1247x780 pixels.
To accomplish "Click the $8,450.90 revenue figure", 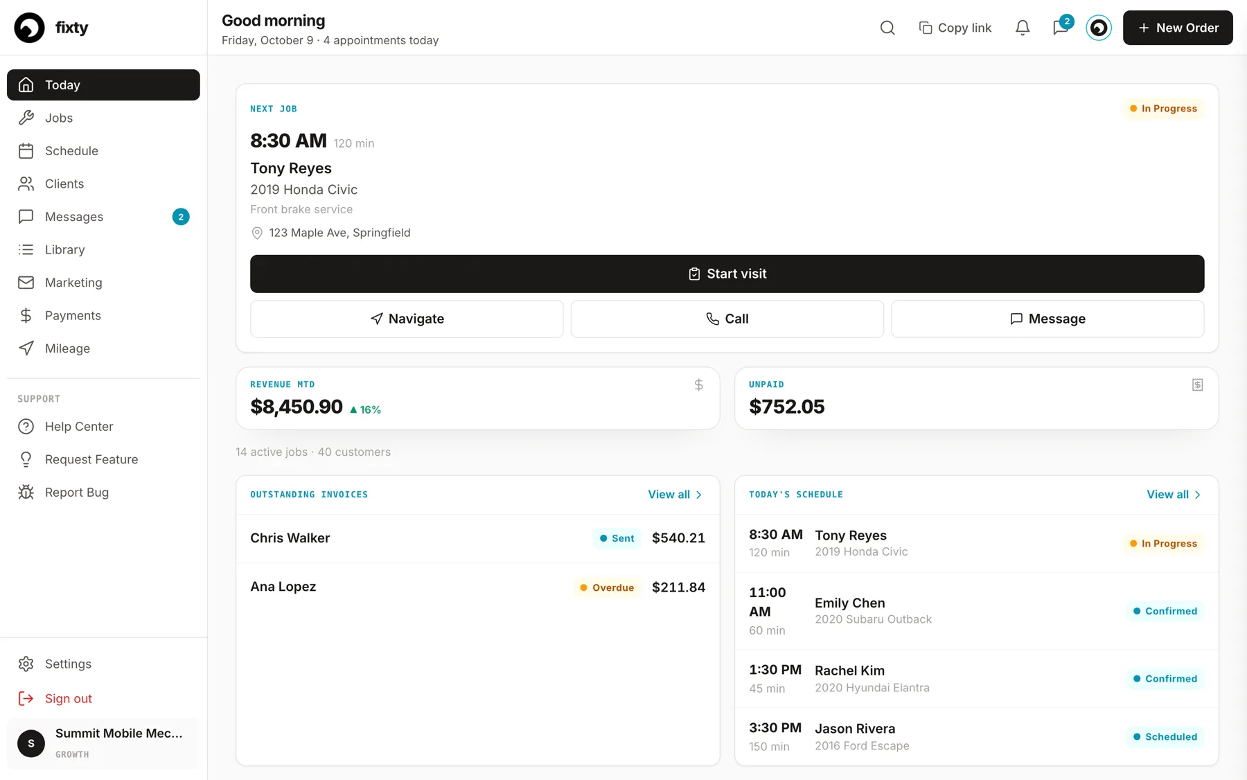I will tap(297, 407).
